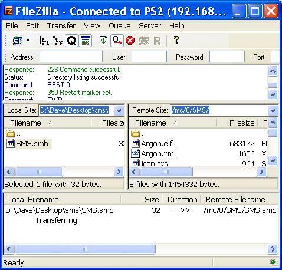This screenshot has width=282, height=270.
Task: Click queue pane scroll left arrow
Action: [x=8, y=249]
